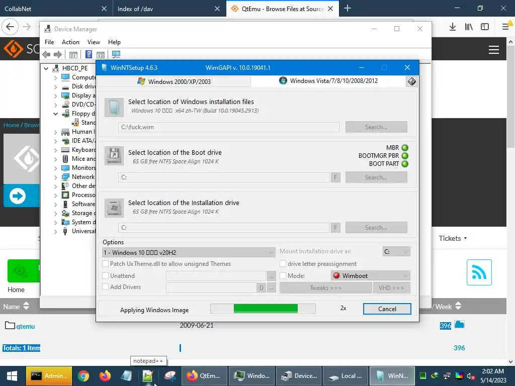Toggle drive letter preassignment checkbox
This screenshot has height=386, width=515.
point(283,263)
